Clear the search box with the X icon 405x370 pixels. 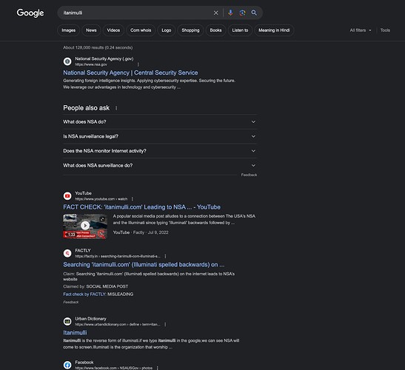pyautogui.click(x=216, y=13)
